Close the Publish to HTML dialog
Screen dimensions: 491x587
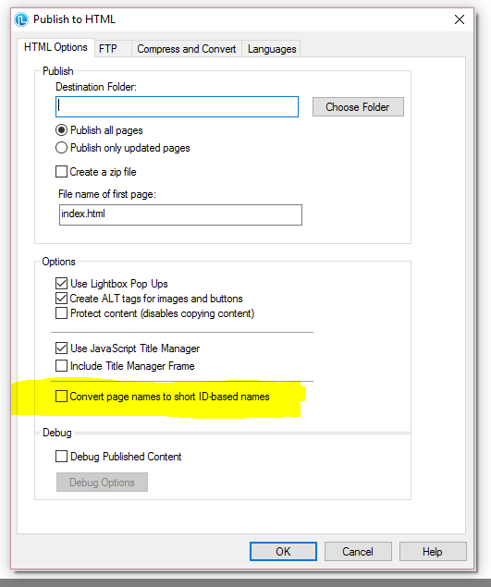[x=460, y=19]
